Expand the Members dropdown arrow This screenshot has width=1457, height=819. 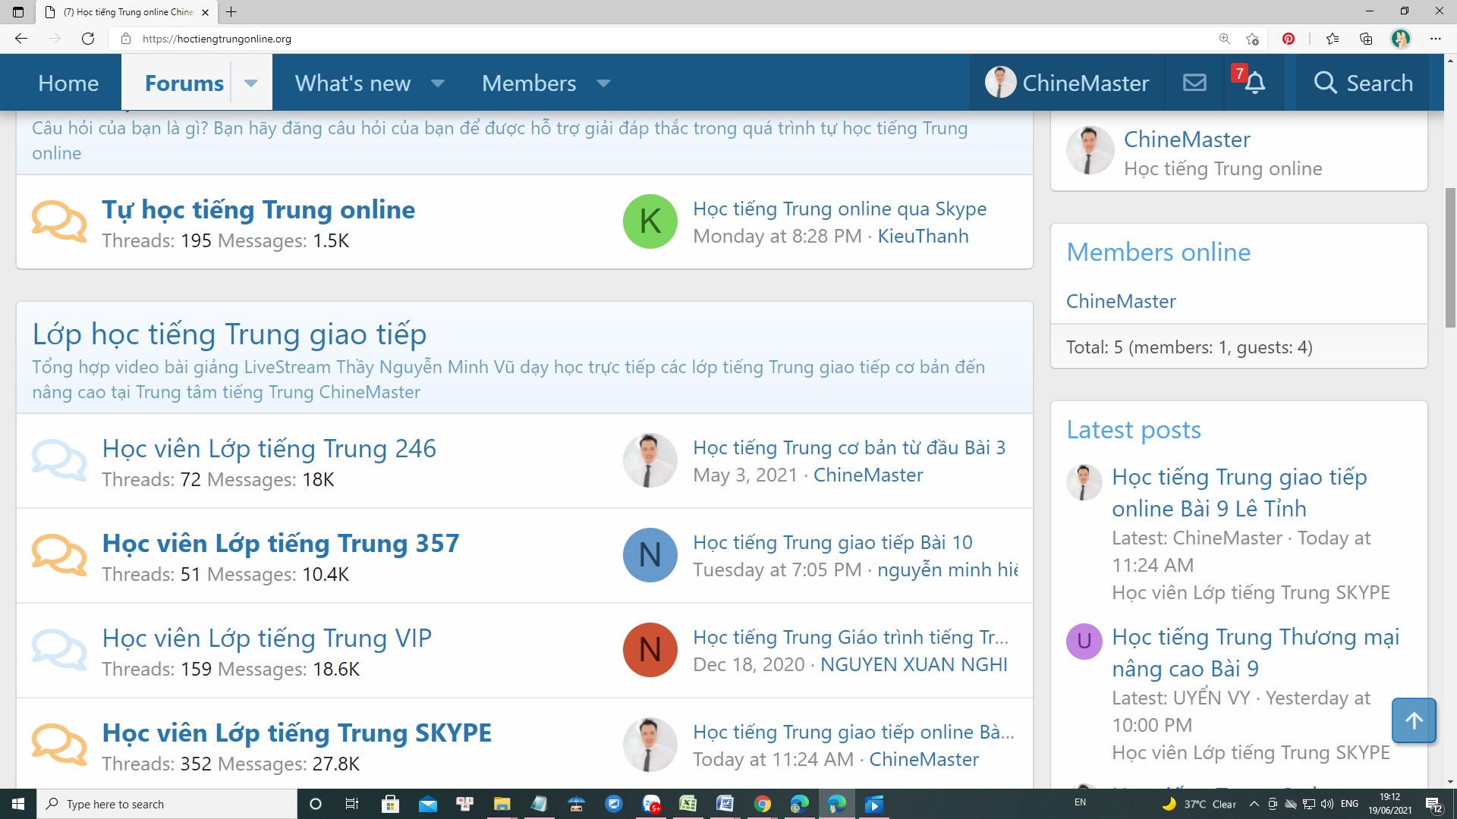click(603, 83)
